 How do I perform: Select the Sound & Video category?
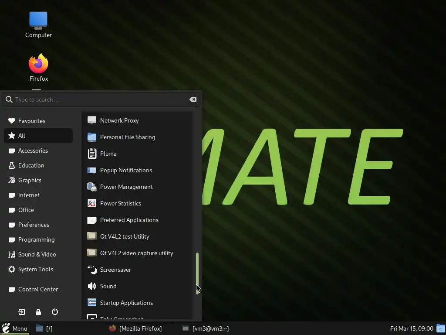coord(38,254)
